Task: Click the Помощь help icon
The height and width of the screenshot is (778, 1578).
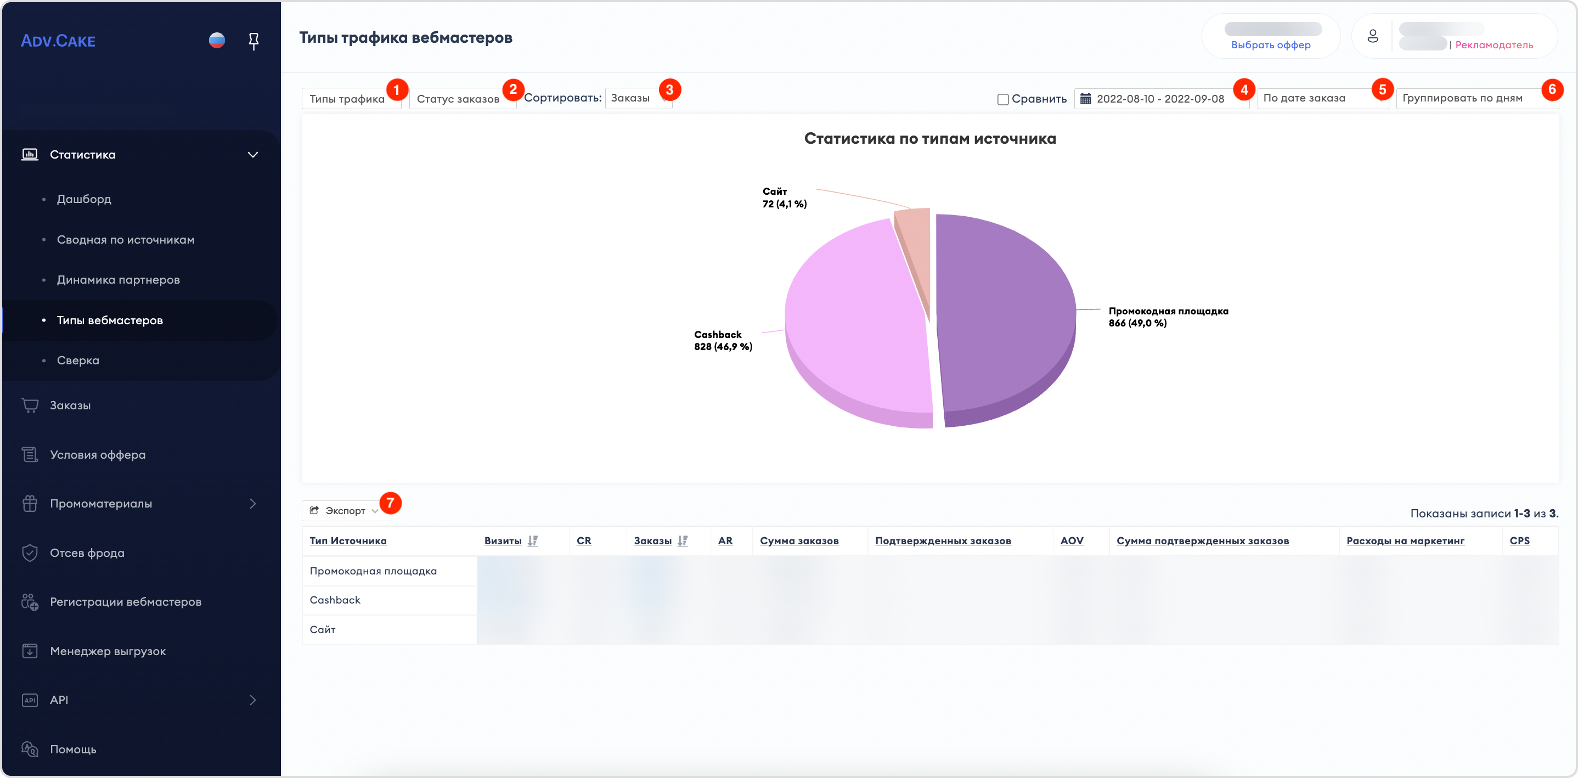Action: coord(30,748)
